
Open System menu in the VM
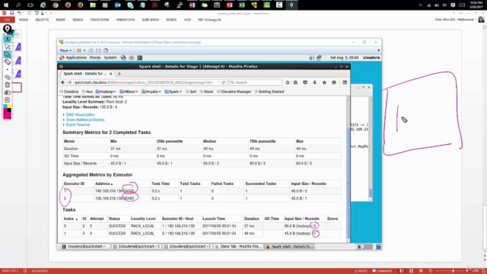[110, 58]
